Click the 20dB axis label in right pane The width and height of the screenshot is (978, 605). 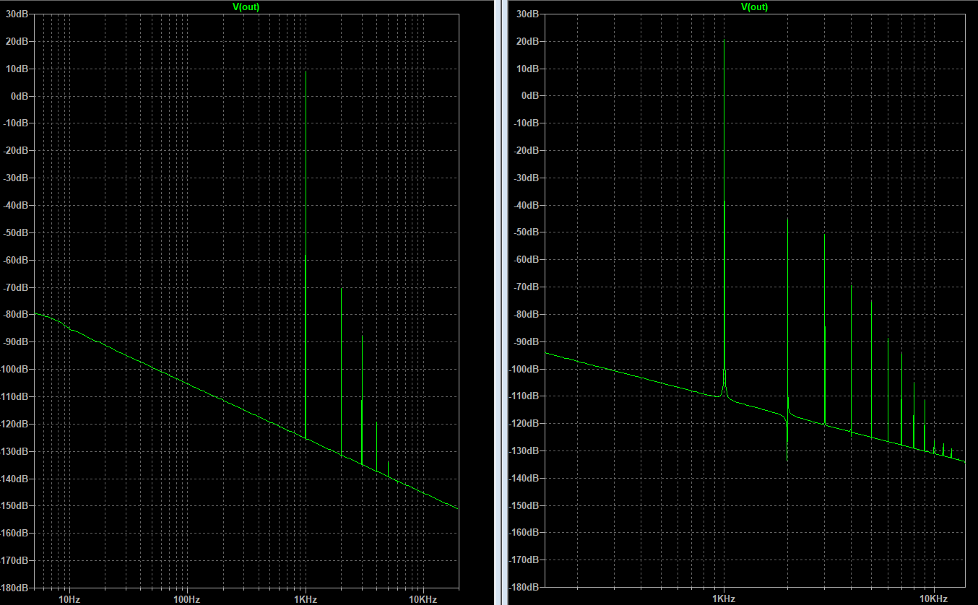point(528,41)
